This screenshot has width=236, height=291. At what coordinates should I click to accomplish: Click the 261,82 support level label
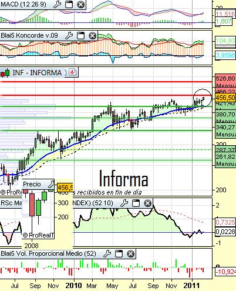pyautogui.click(x=225, y=157)
